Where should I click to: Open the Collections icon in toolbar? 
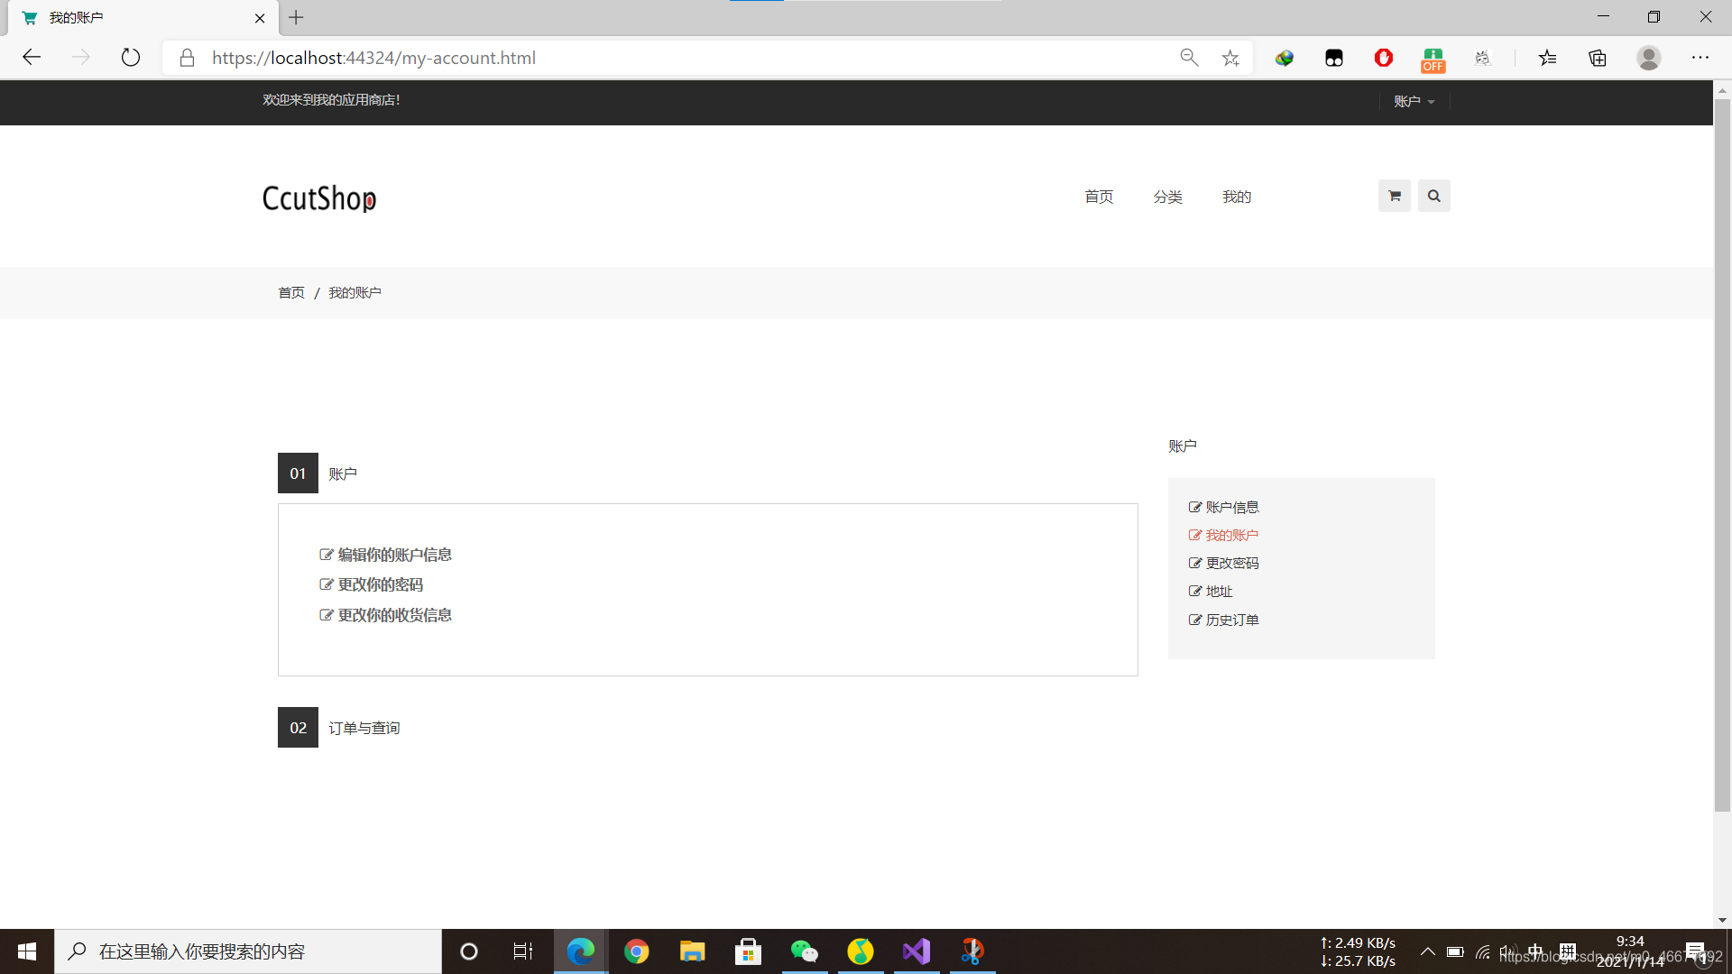(1598, 58)
